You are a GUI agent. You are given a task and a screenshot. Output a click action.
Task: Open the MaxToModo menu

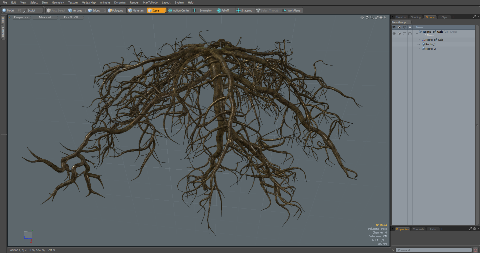tap(150, 2)
